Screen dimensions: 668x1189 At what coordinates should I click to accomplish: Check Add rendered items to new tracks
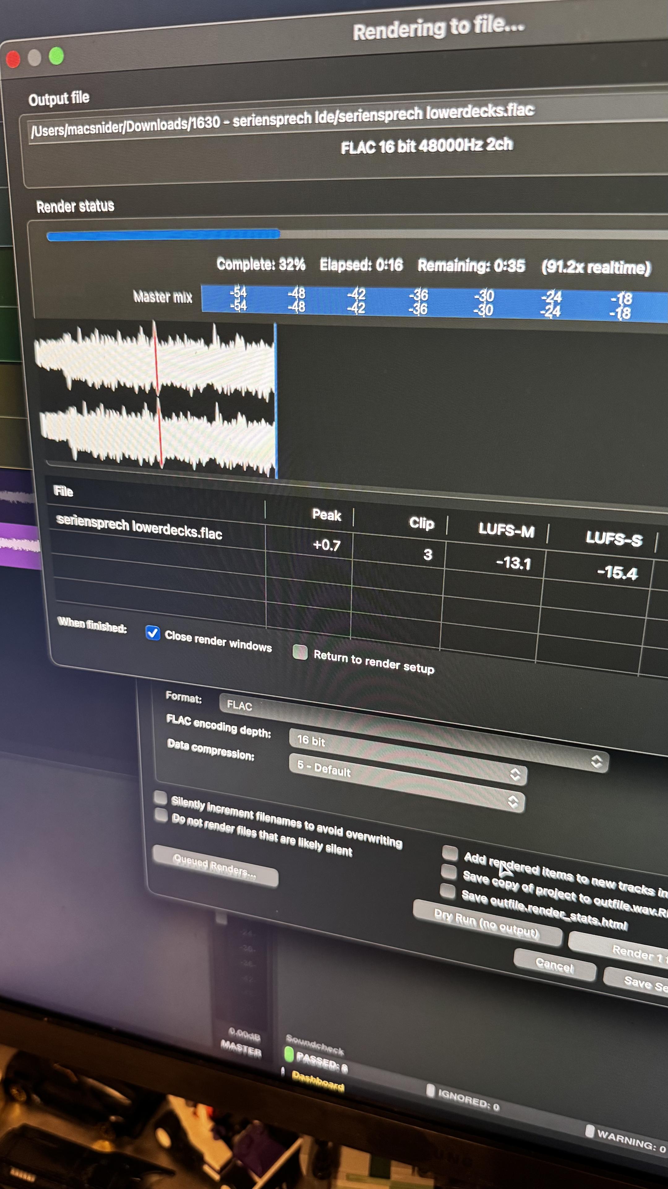click(x=449, y=853)
